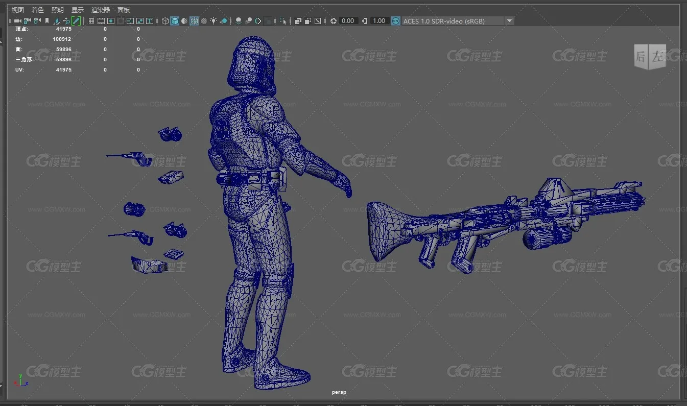Toggle the Lock Camera icon

tap(27, 21)
